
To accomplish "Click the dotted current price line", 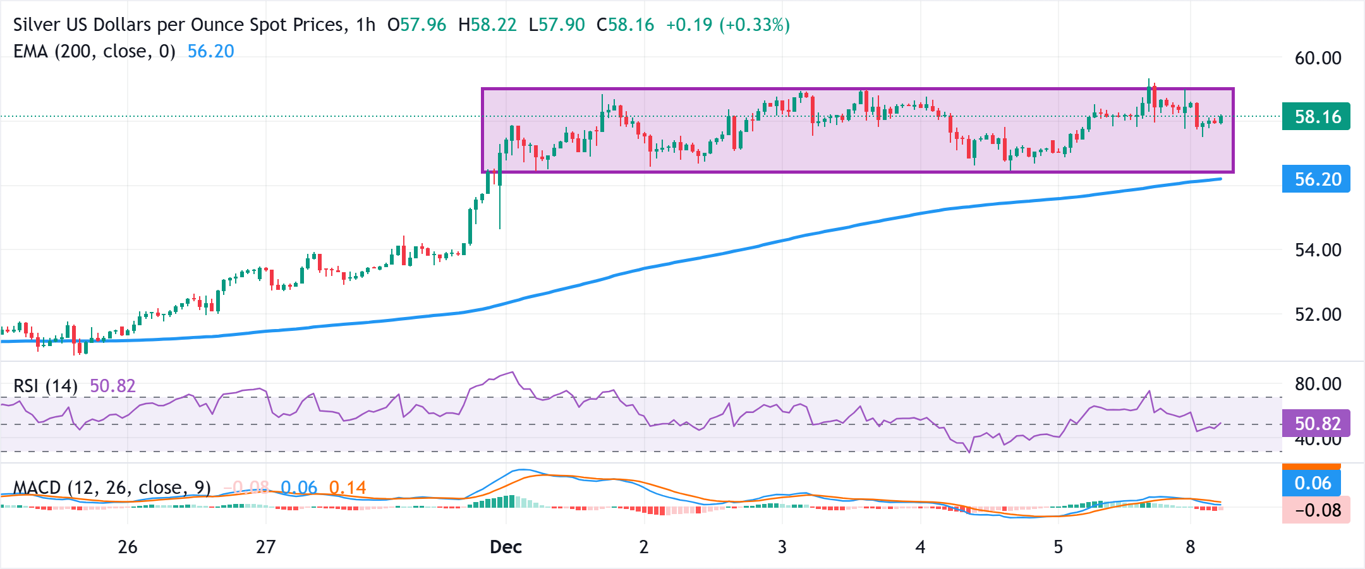I will pyautogui.click(x=253, y=116).
